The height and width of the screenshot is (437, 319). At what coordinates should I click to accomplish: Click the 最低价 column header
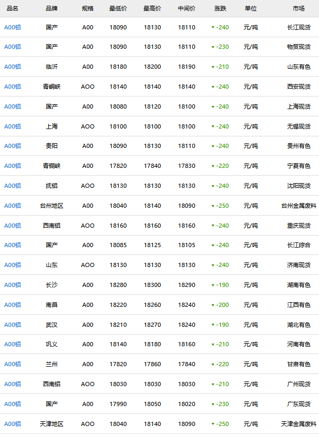click(118, 9)
